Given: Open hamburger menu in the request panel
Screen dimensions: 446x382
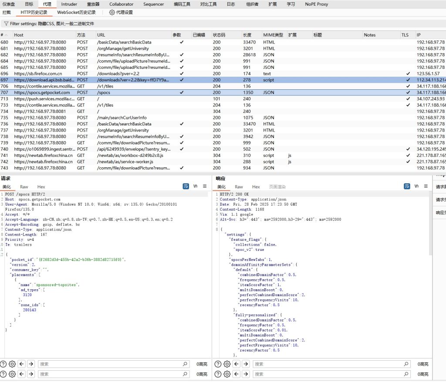Looking at the screenshot, I should pos(204,186).
